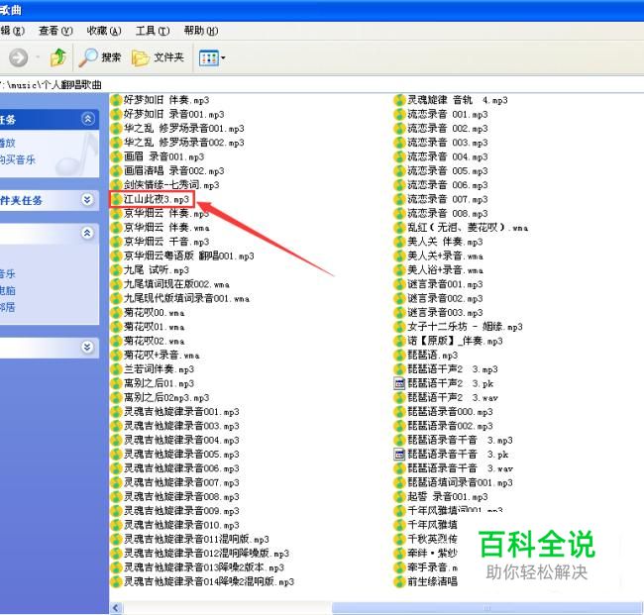Click icon of 美人浴+录音.wma
Screen dimensions: 644x615
pyautogui.click(x=400, y=270)
